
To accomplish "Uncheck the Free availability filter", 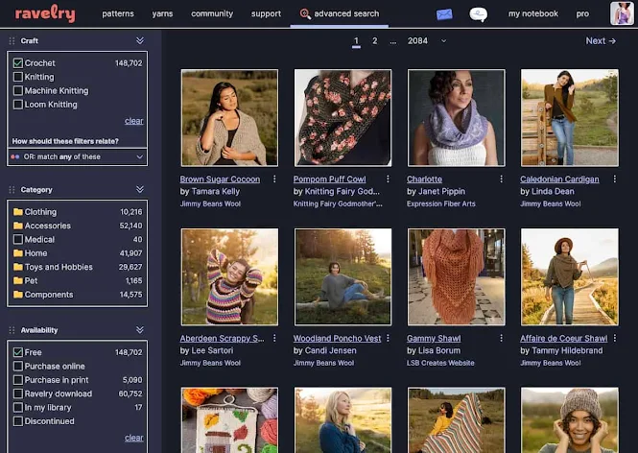I will 18,352.
